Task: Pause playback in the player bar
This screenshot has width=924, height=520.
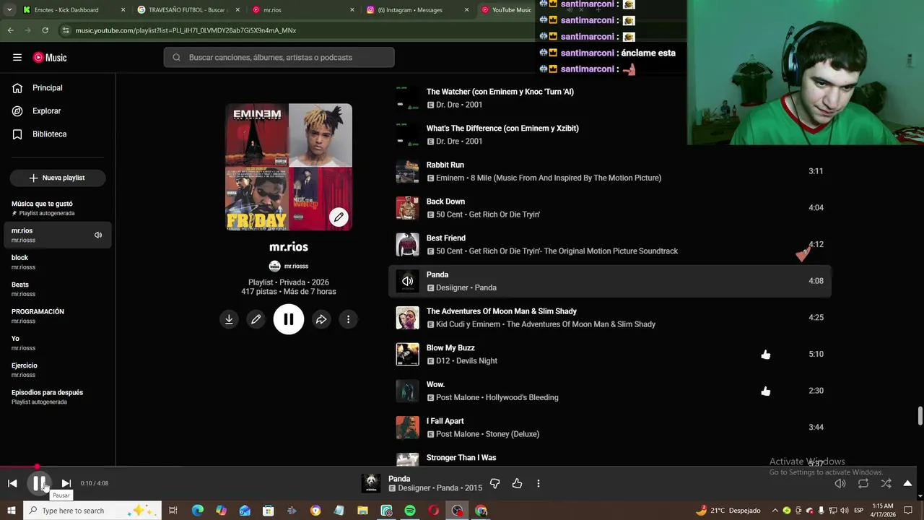Action: click(39, 483)
